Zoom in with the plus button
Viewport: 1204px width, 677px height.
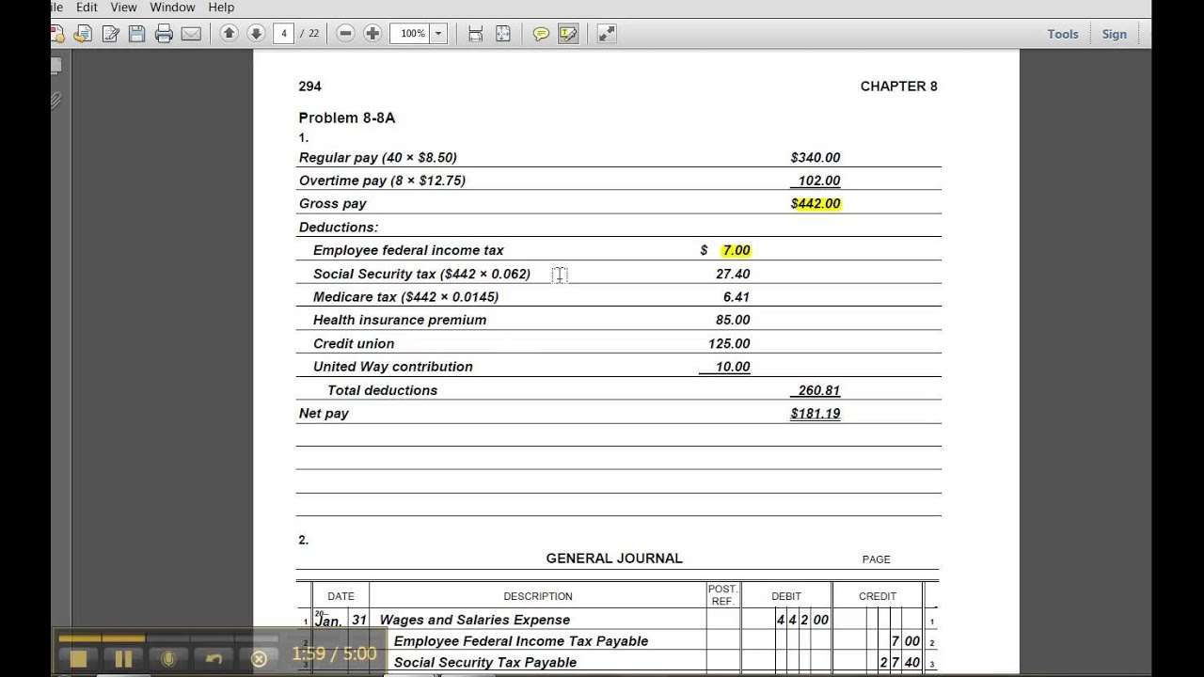click(x=372, y=33)
